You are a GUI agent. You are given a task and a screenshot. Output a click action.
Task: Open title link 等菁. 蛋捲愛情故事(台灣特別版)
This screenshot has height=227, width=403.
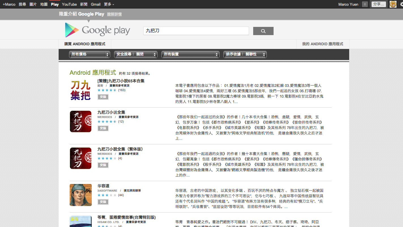point(127,217)
